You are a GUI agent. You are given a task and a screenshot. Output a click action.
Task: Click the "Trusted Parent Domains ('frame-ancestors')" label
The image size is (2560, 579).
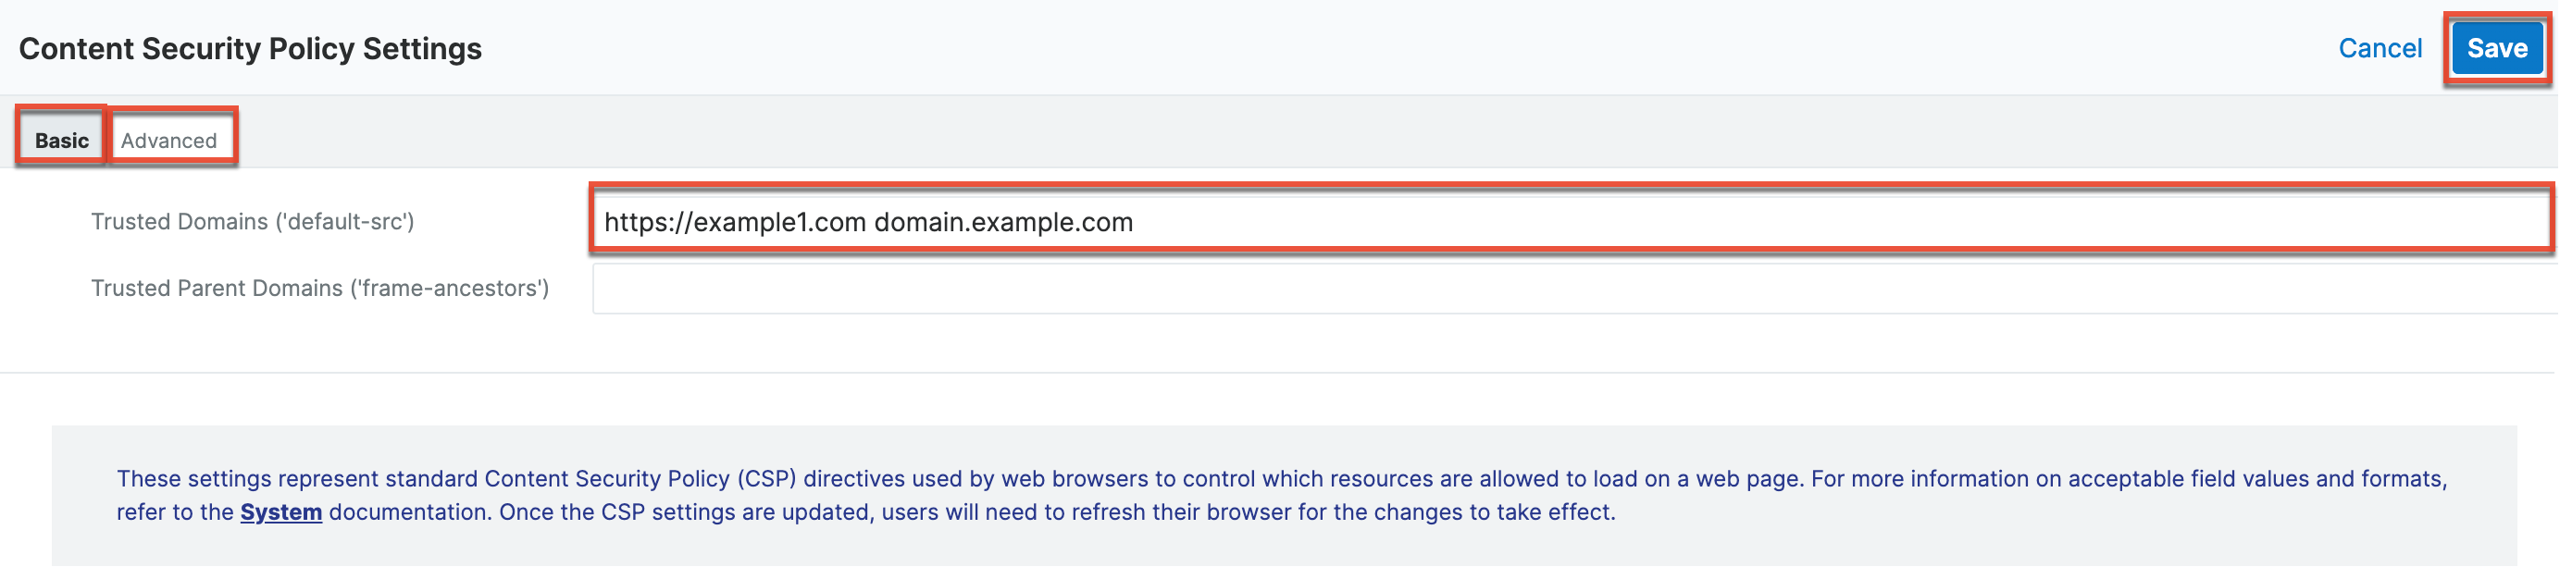pos(319,288)
